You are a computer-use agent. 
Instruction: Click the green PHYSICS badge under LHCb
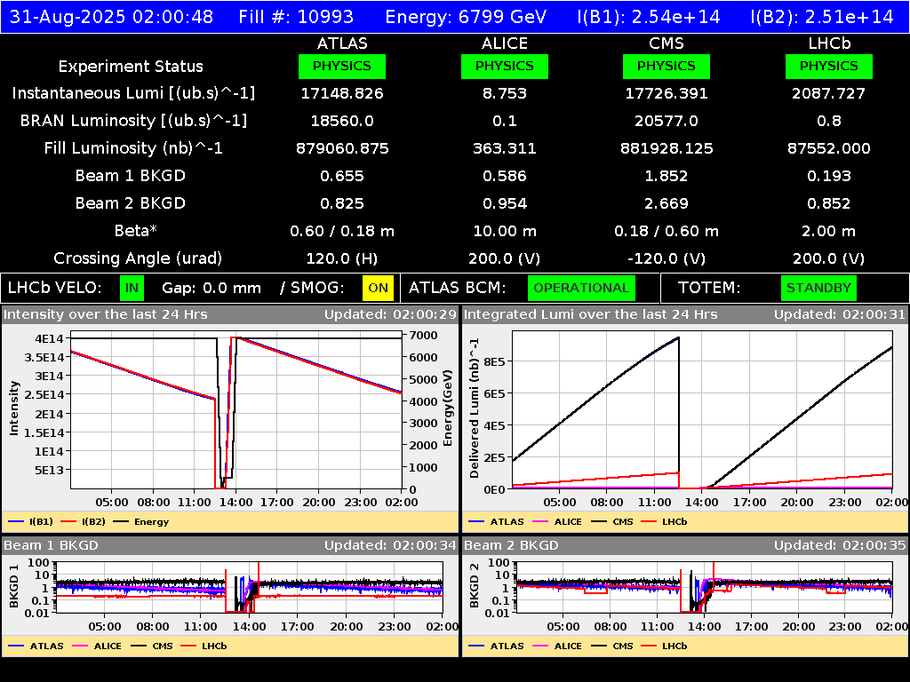pos(829,66)
